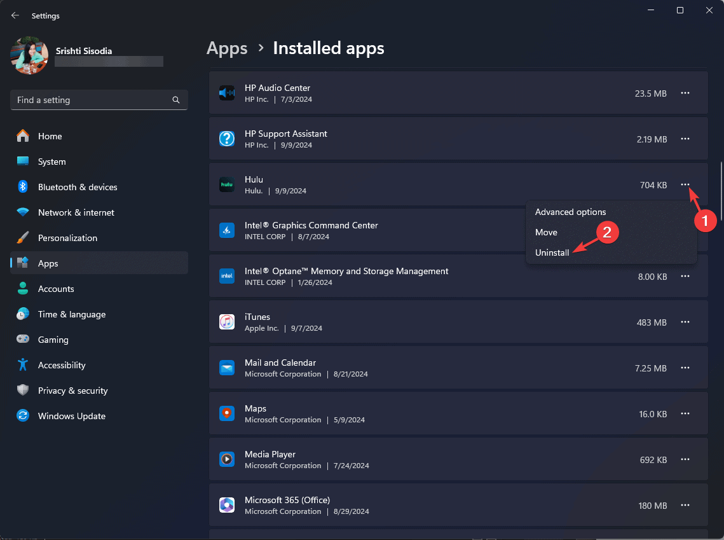The image size is (724, 540).
Task: Click the Installed apps page heading
Action: 328,48
